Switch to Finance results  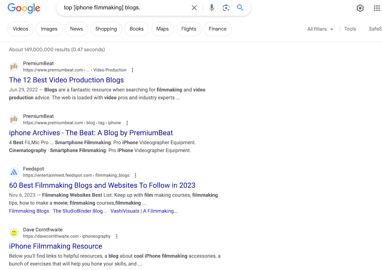click(x=218, y=29)
